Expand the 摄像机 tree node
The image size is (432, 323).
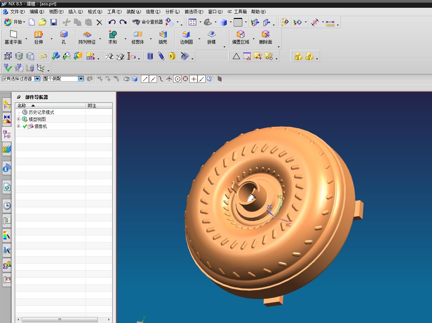pyautogui.click(x=18, y=126)
